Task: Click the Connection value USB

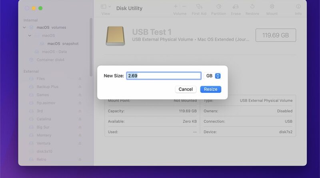Action: pos(288,122)
